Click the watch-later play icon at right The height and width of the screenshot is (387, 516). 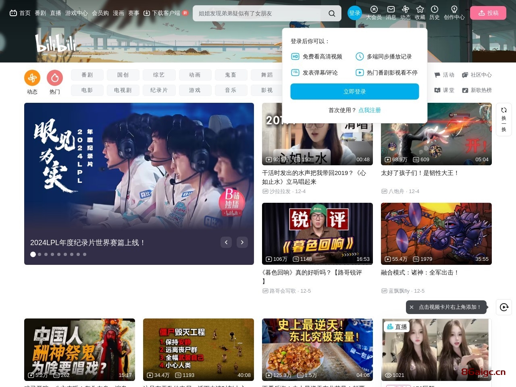(504, 307)
